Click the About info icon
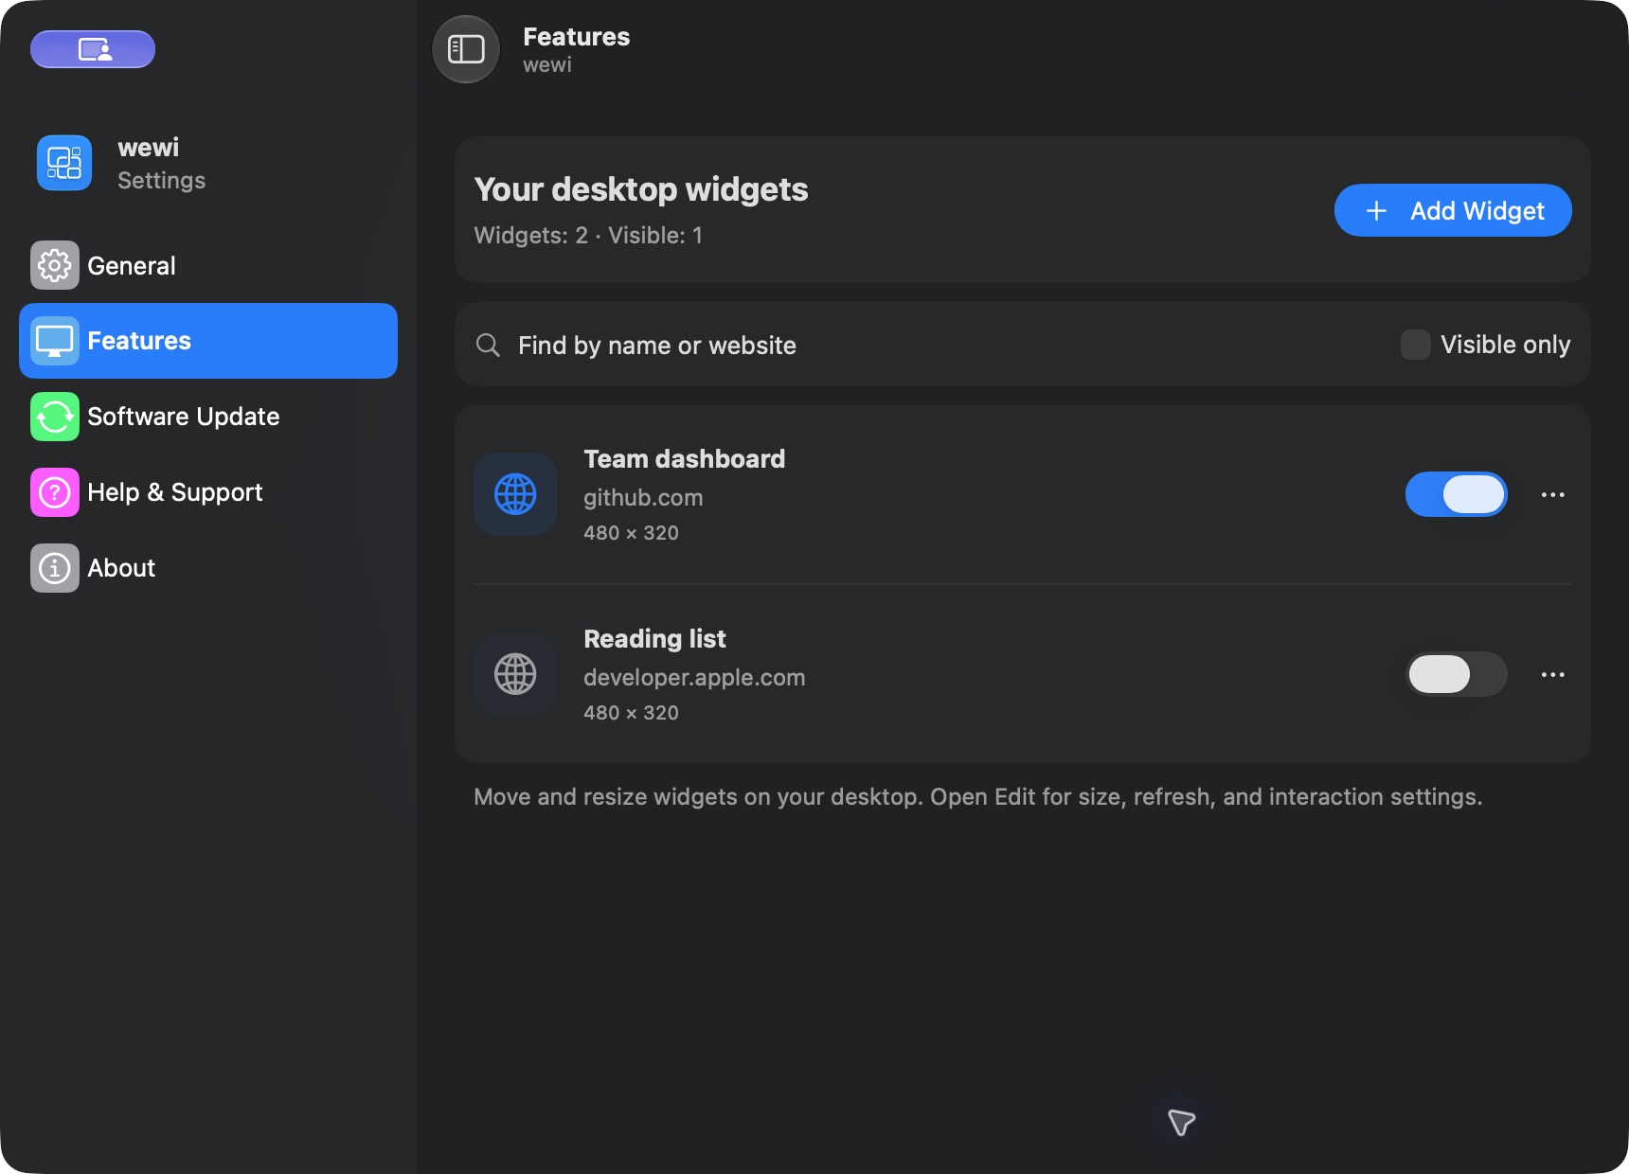 pyautogui.click(x=55, y=568)
